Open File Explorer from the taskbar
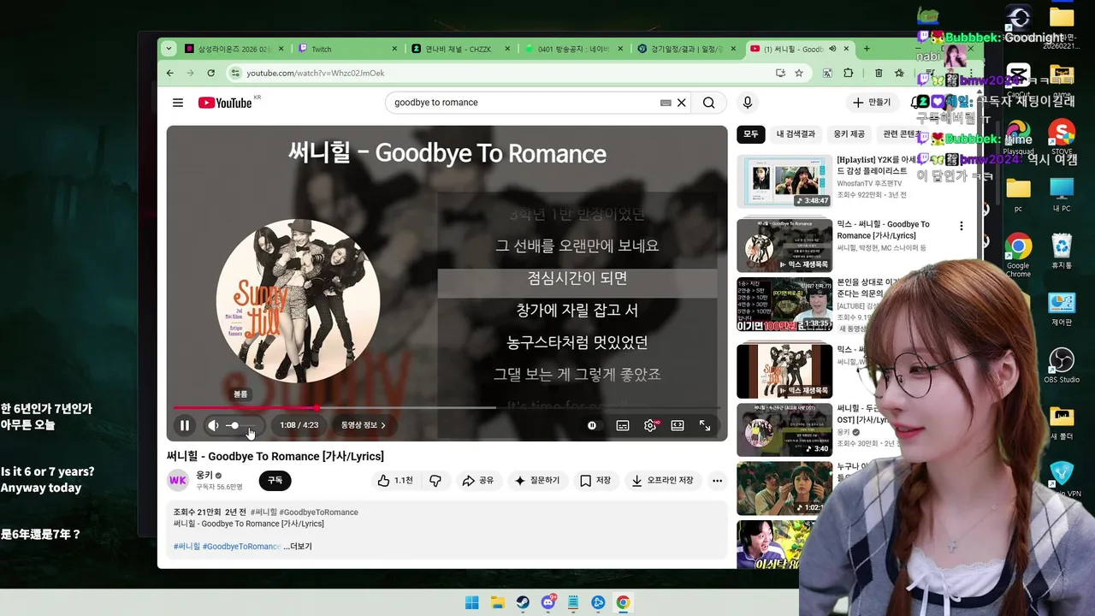 pyautogui.click(x=498, y=602)
